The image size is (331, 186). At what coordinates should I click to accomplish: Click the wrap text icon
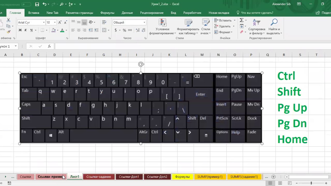[104, 22]
